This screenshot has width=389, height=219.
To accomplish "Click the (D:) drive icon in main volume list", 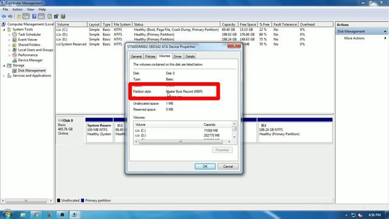I will click(58, 35).
